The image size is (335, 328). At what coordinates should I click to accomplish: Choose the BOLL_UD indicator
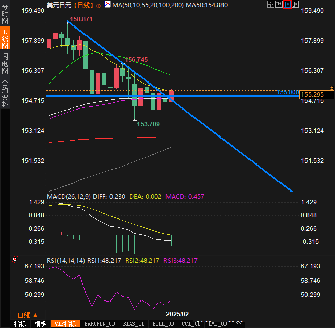(163, 324)
